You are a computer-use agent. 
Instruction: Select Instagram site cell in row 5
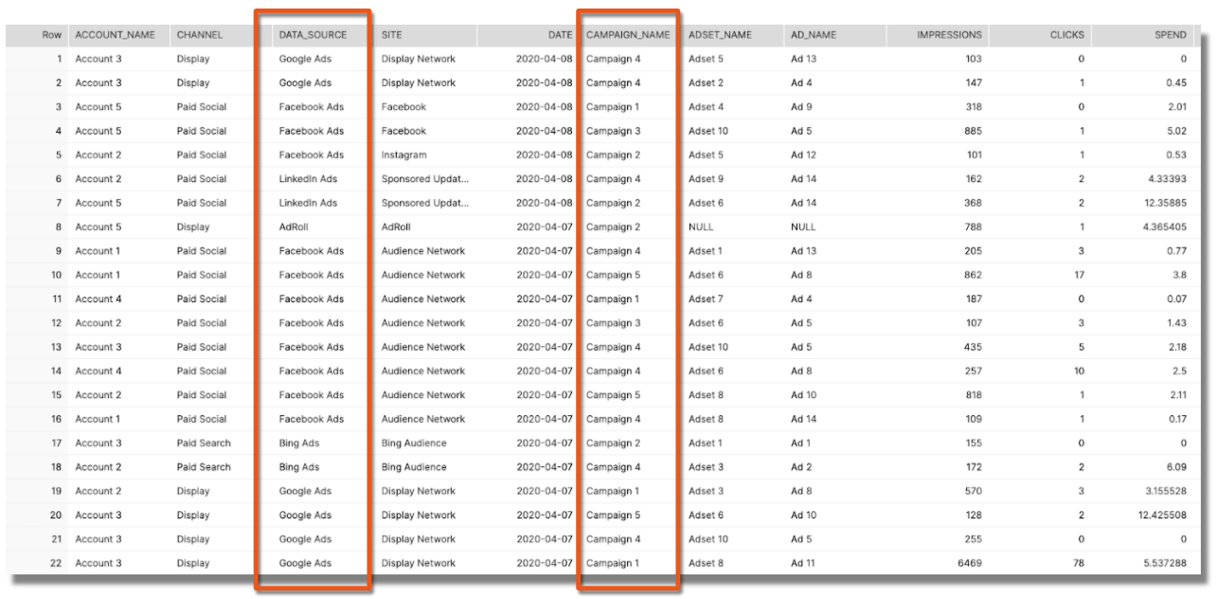403,155
